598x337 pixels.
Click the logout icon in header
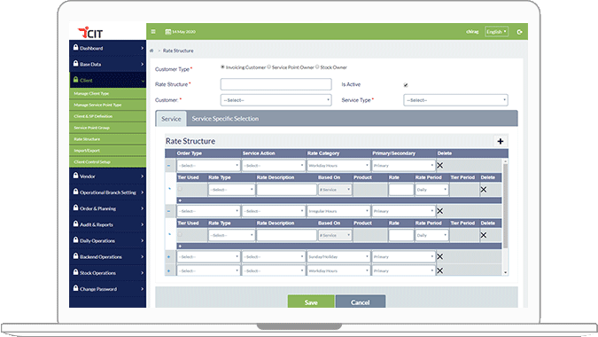click(519, 32)
